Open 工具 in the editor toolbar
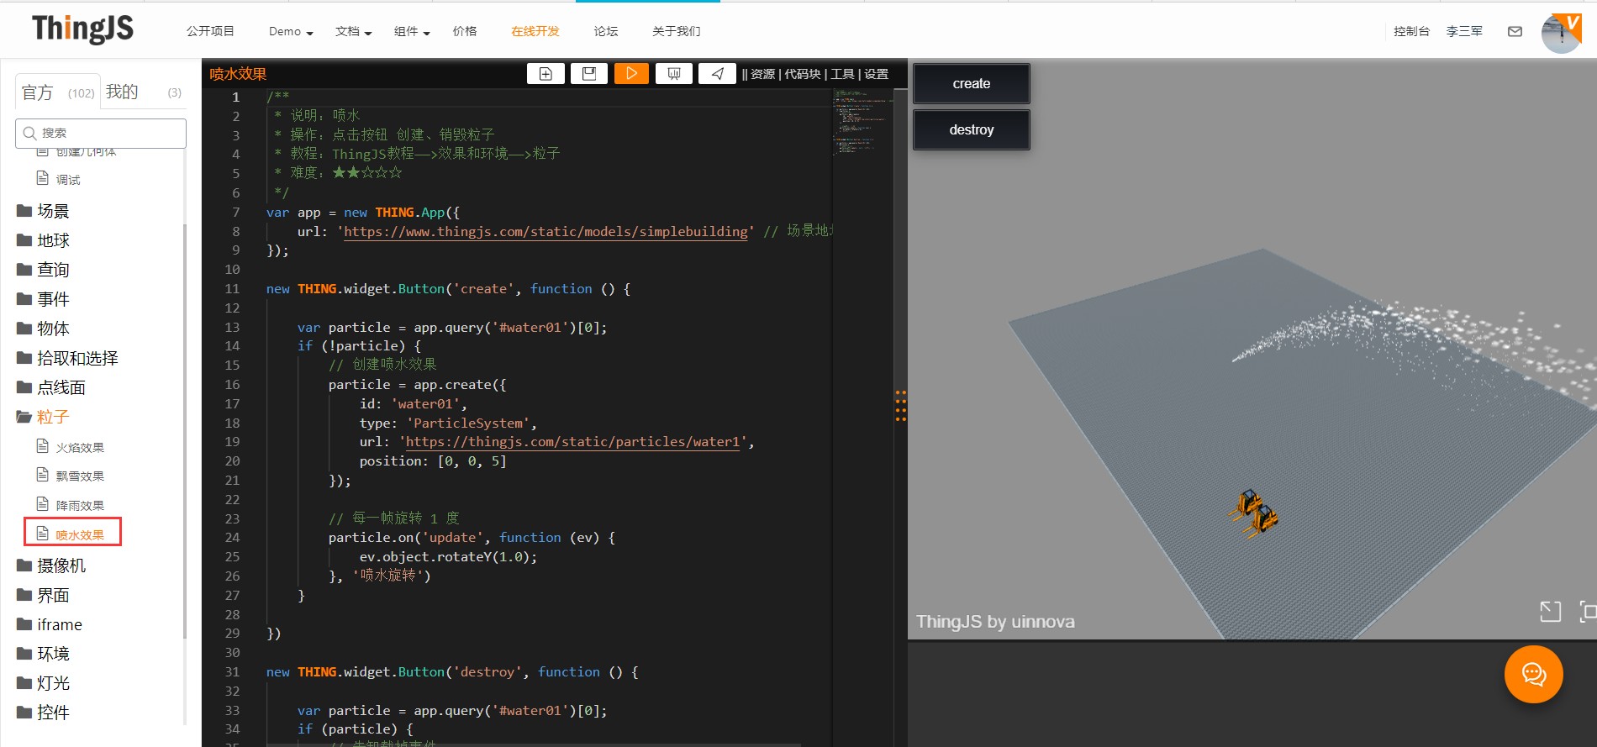1597x747 pixels. point(842,74)
